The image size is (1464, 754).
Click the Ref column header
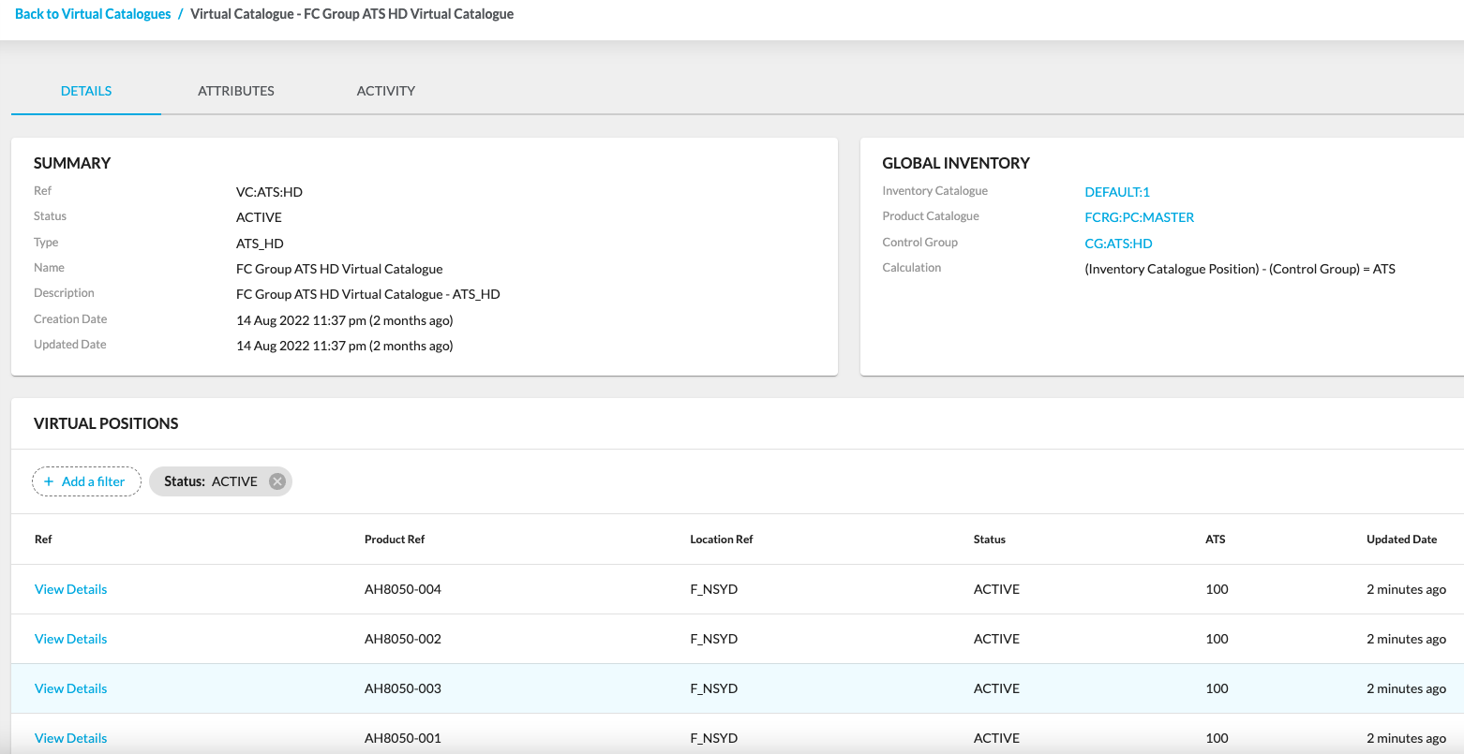[x=43, y=540]
